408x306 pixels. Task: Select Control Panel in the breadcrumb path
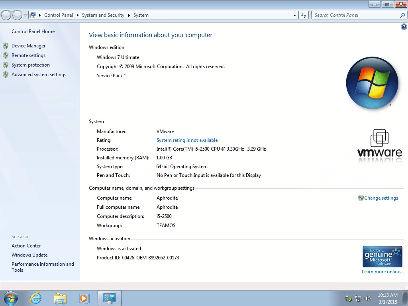point(59,15)
